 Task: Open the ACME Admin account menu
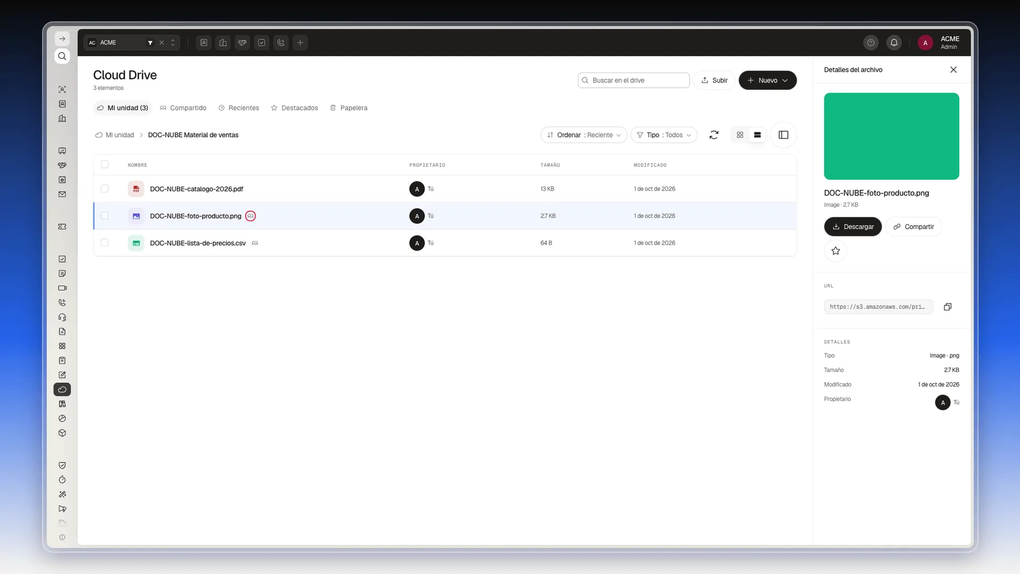(x=939, y=43)
